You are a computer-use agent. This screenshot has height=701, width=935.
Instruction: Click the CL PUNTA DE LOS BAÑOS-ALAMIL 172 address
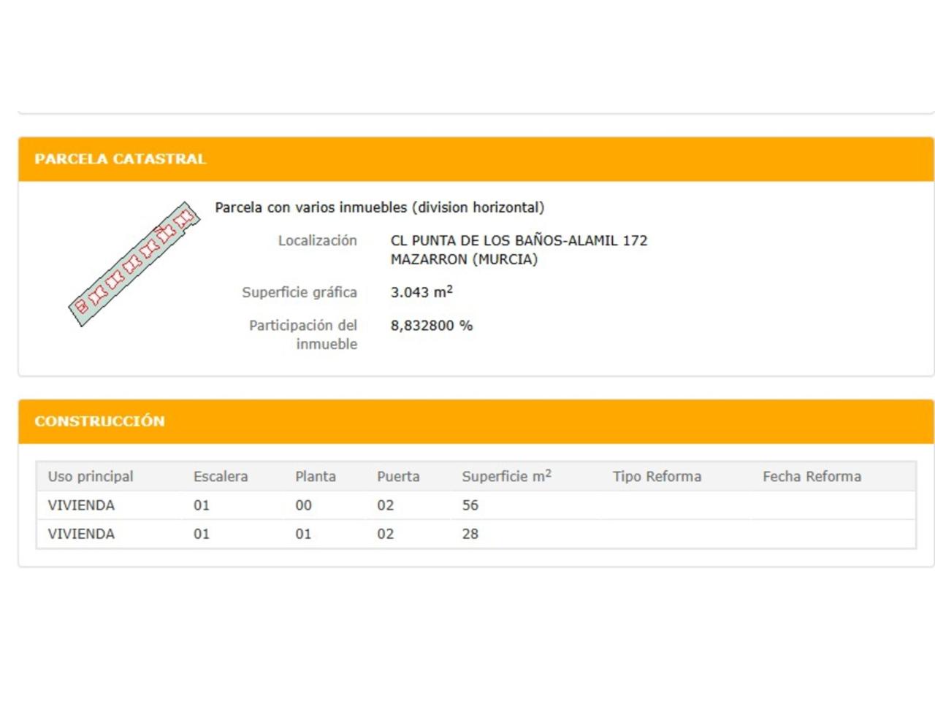coord(519,240)
